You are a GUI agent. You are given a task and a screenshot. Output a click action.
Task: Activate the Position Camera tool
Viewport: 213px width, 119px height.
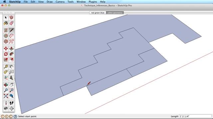tap(6, 103)
